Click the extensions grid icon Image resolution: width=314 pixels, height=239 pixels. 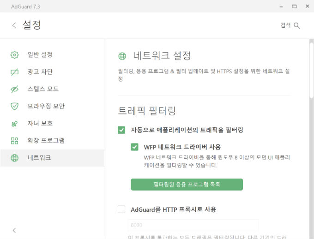point(14,141)
